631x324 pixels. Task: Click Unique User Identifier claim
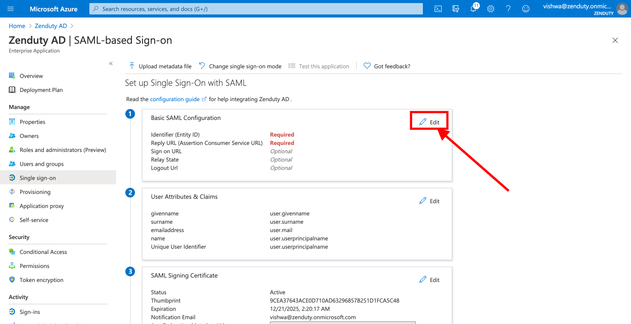pyautogui.click(x=178, y=247)
